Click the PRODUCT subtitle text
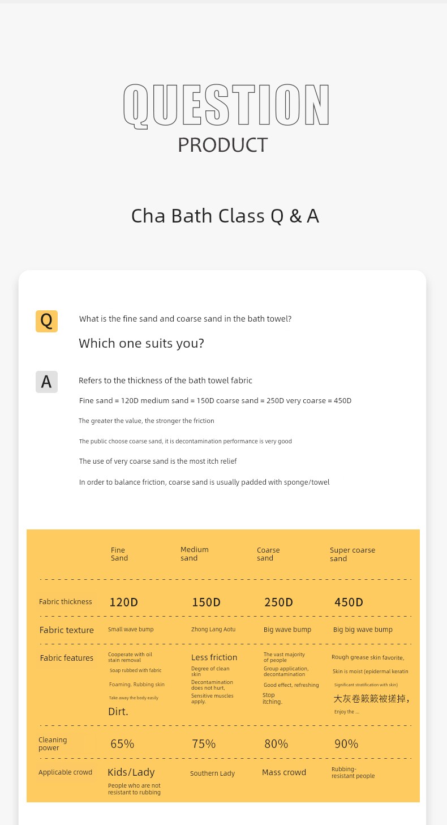This screenshot has height=825, width=447. [222, 145]
